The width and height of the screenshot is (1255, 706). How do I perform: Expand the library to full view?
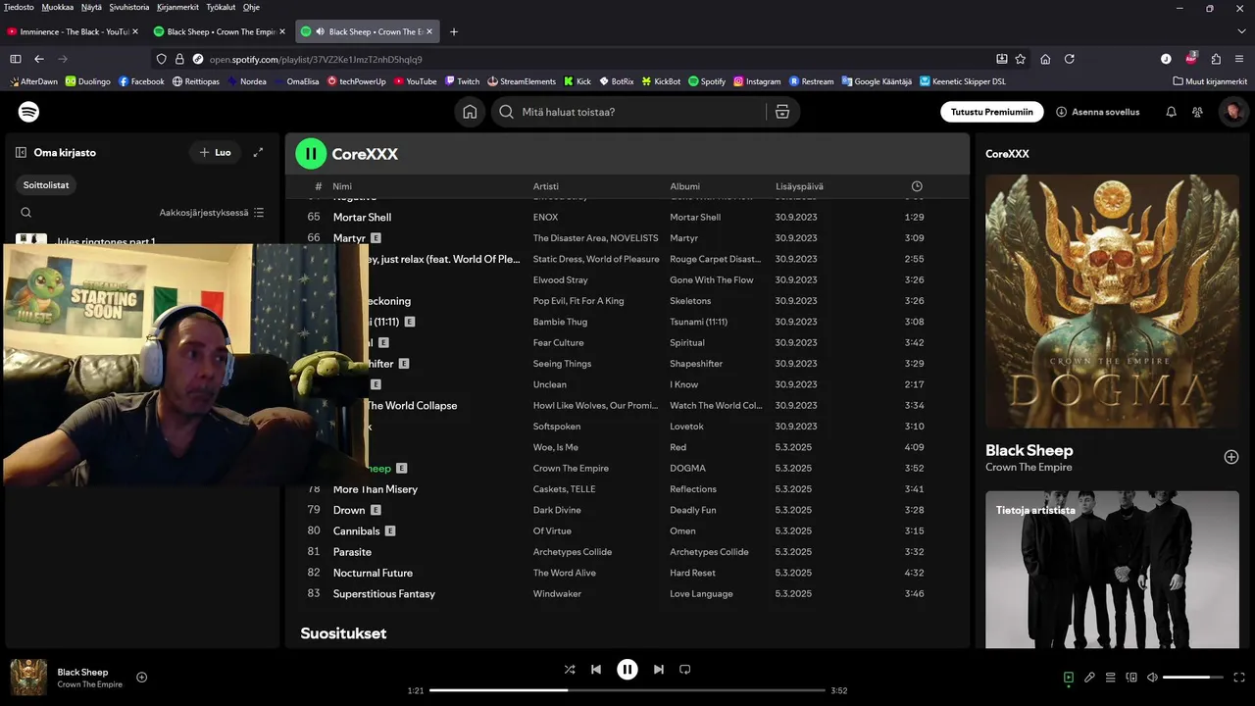pos(258,152)
